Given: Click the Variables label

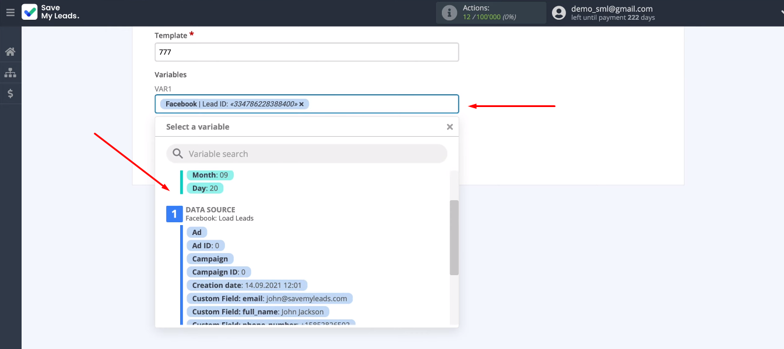Looking at the screenshot, I should (x=170, y=74).
